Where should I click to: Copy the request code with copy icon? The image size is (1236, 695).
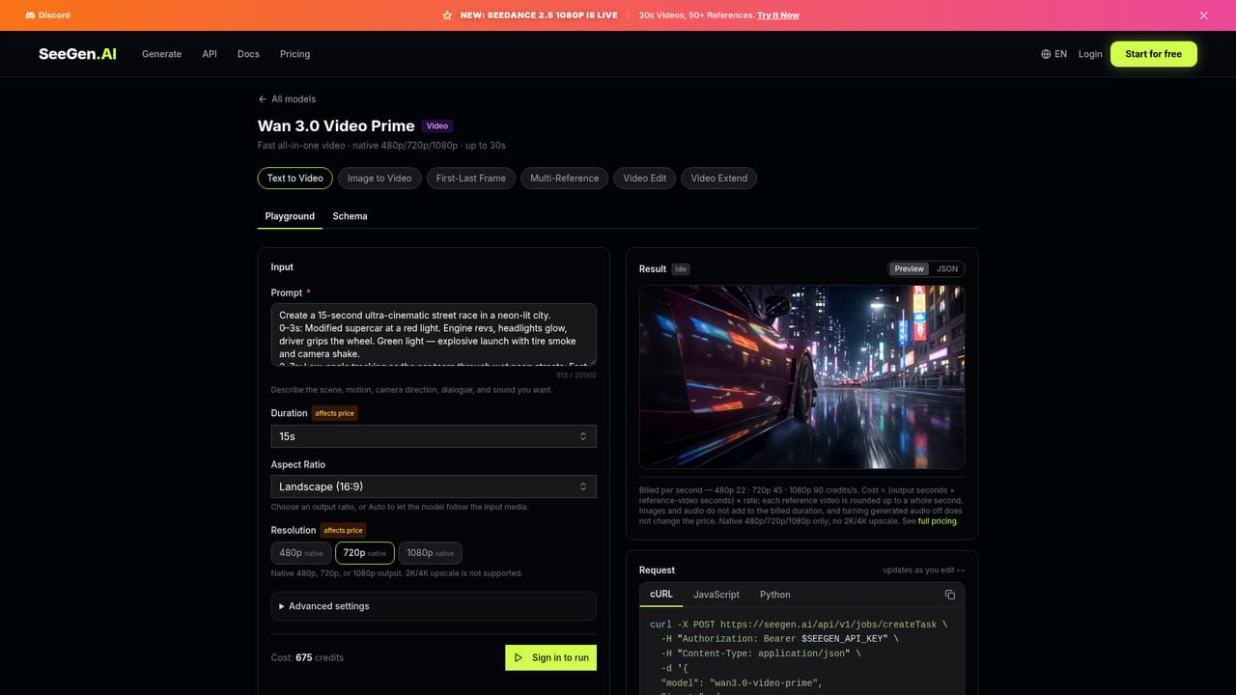pyautogui.click(x=949, y=595)
